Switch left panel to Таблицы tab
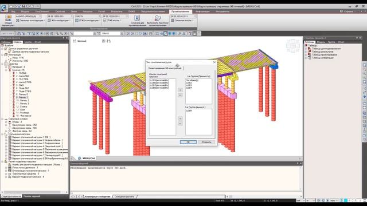367x206 pixels. [6, 42]
